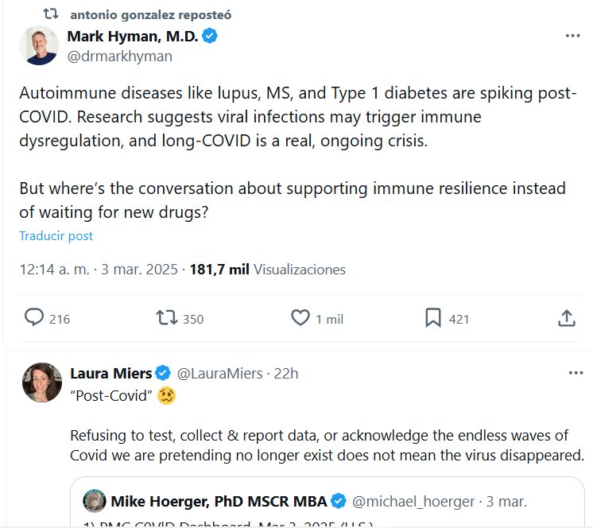The image size is (593, 528).
Task: Open the @LauraMiers handle
Action: [x=220, y=373]
